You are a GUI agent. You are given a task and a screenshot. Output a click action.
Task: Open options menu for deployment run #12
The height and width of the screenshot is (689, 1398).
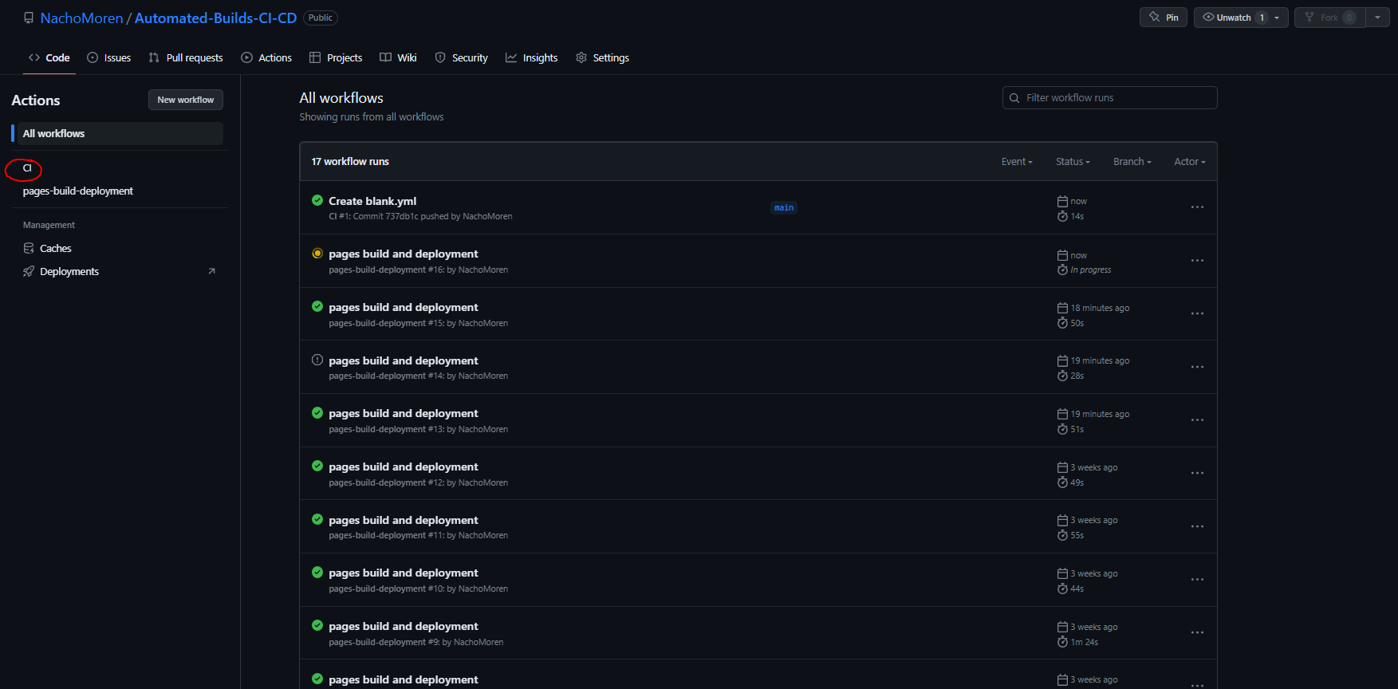(1197, 474)
